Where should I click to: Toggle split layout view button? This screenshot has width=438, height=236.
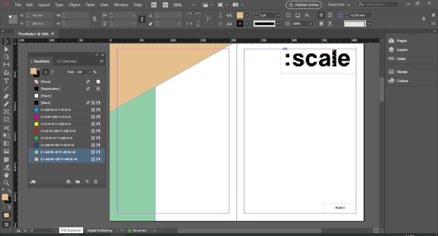(x=376, y=230)
